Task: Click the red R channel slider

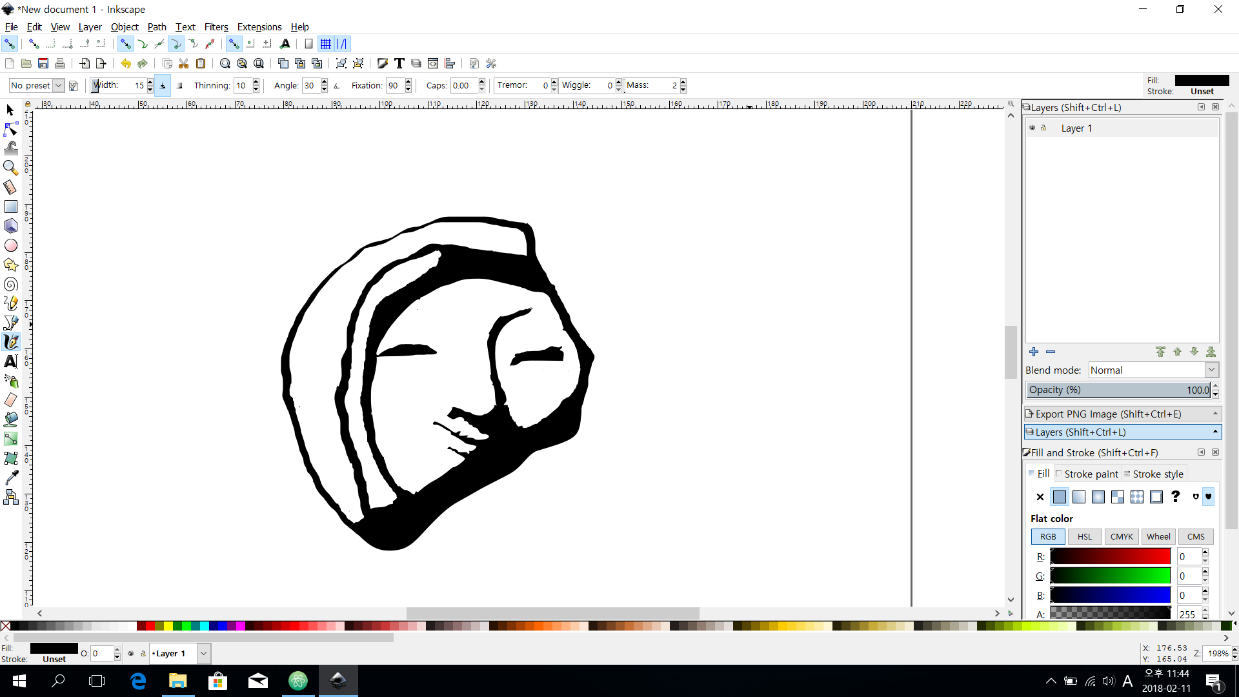Action: [x=1110, y=556]
